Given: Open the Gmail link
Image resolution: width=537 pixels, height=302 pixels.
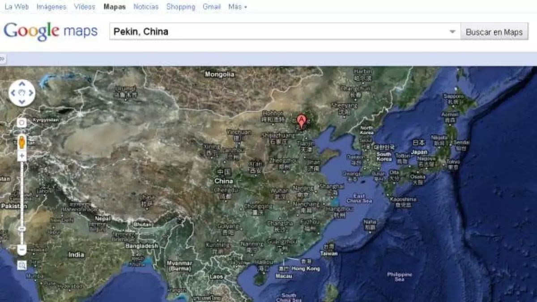Looking at the screenshot, I should point(211,7).
